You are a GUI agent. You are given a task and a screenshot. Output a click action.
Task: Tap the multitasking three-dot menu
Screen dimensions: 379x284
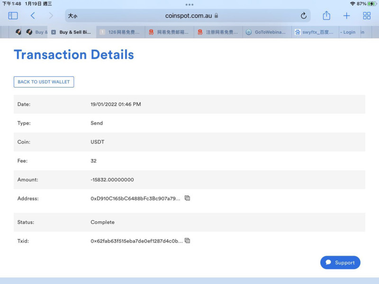pyautogui.click(x=189, y=5)
